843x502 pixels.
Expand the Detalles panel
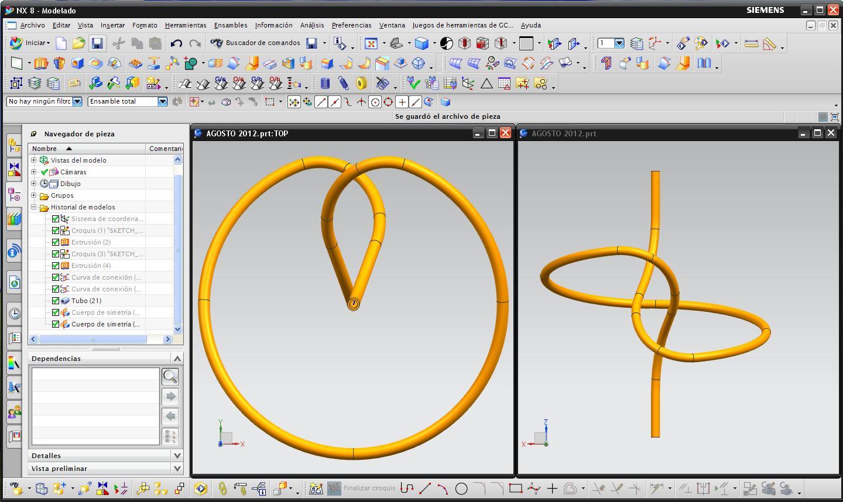pyautogui.click(x=177, y=455)
